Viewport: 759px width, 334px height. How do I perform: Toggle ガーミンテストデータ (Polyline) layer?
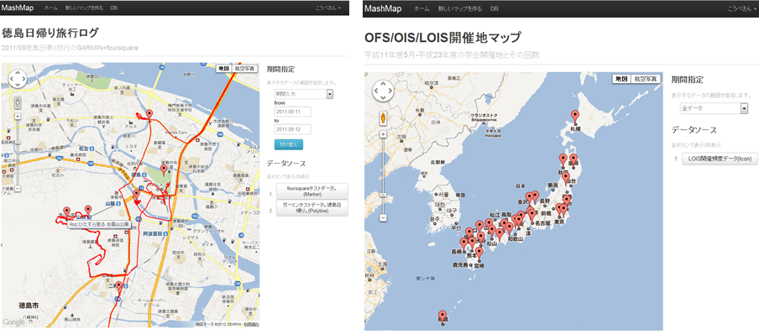coord(311,207)
